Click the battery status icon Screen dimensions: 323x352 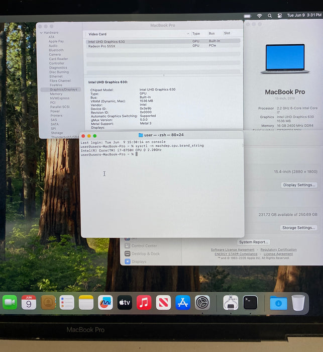pos(248,16)
